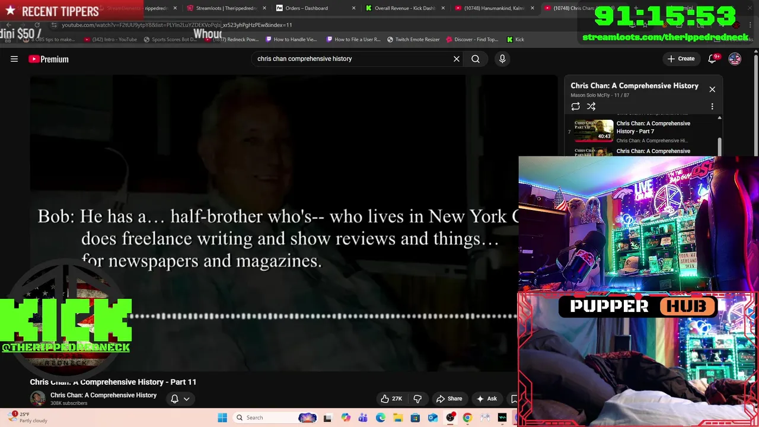Viewport: 759px width, 427px height.
Task: Open Task View on the taskbar
Action: 327,418
